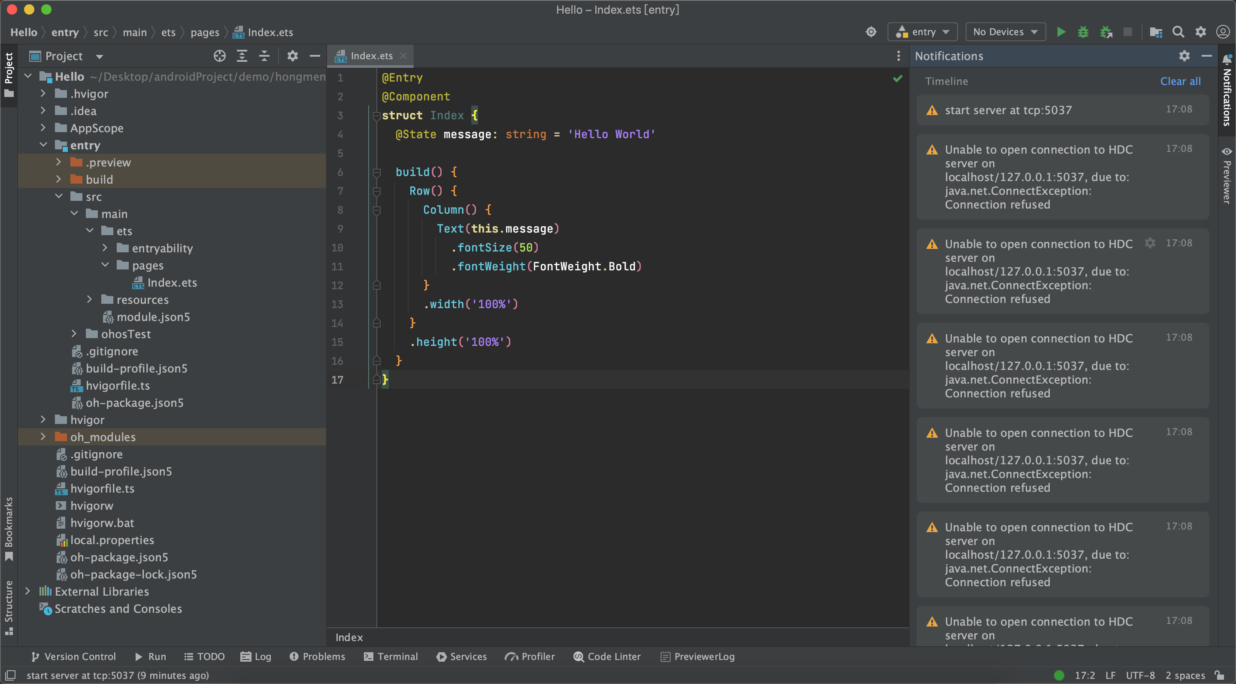Expand the entryability folder
The image size is (1236, 684).
pos(105,248)
